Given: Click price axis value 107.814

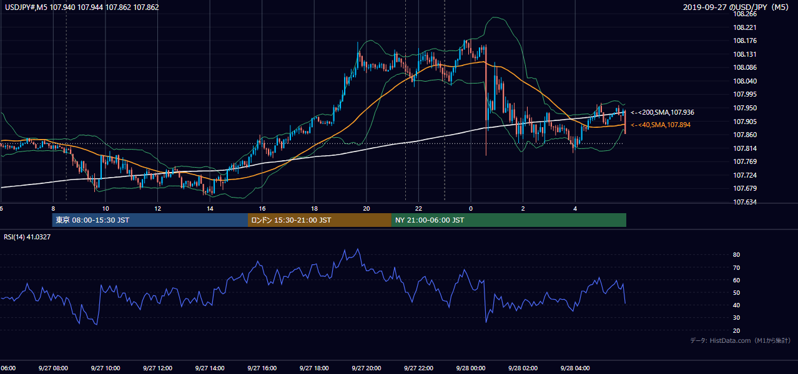Looking at the screenshot, I should [x=745, y=148].
